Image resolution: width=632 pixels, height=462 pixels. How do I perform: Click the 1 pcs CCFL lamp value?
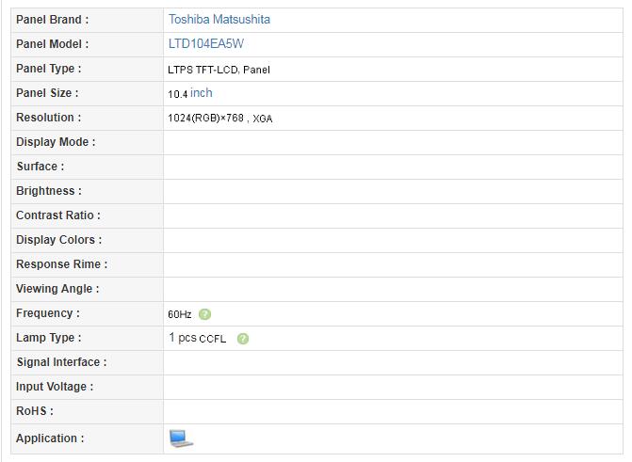[x=197, y=339]
